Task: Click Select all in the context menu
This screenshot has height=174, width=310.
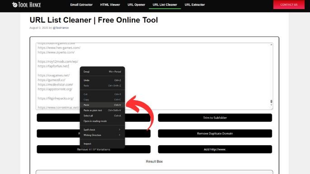Action: pos(102,115)
